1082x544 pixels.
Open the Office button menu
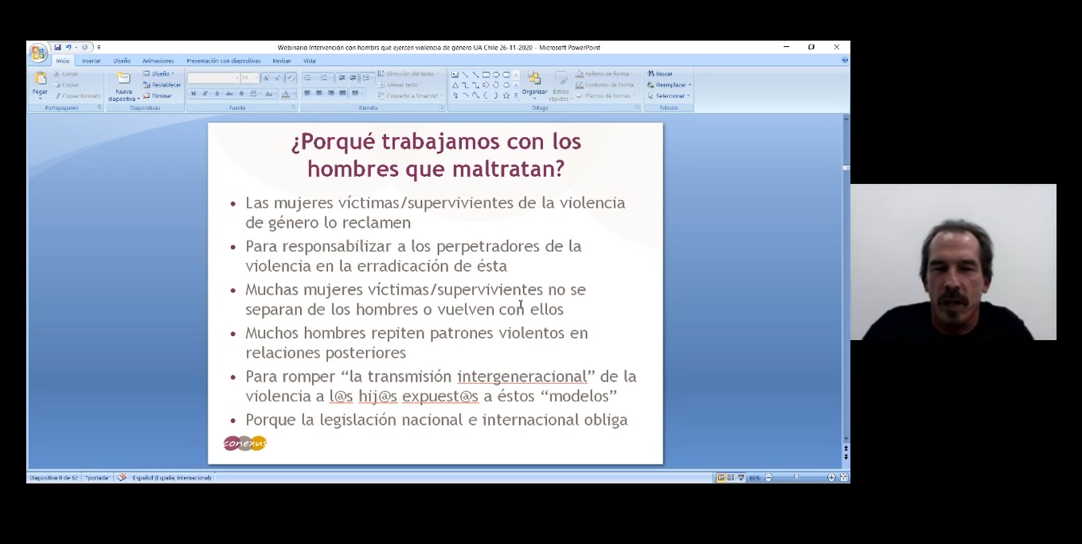pos(38,53)
